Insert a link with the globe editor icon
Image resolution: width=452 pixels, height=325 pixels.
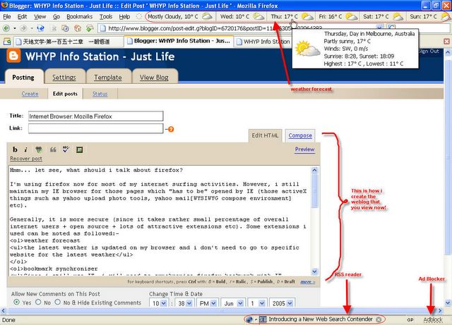pos(39,149)
